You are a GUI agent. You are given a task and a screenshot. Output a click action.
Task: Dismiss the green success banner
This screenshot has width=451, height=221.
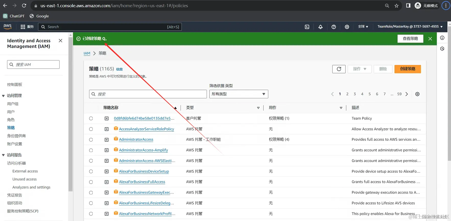coord(430,39)
